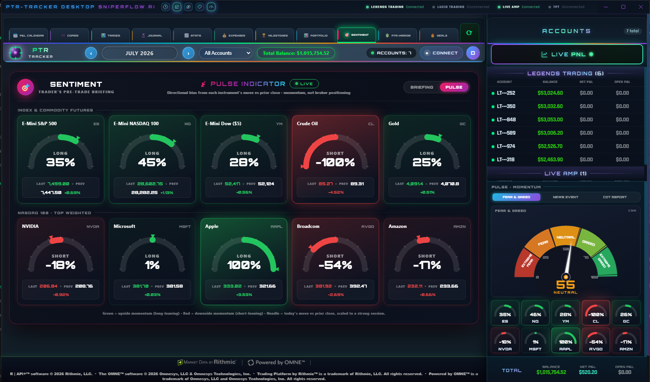650x382 pixels.
Task: Expand the LIVE AMP (1) section header
Action: point(566,173)
